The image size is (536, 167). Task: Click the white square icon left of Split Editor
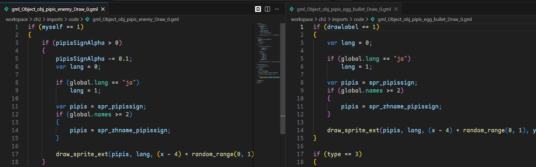coord(258,9)
